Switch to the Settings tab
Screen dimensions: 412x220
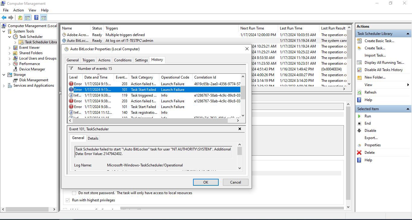(x=141, y=60)
